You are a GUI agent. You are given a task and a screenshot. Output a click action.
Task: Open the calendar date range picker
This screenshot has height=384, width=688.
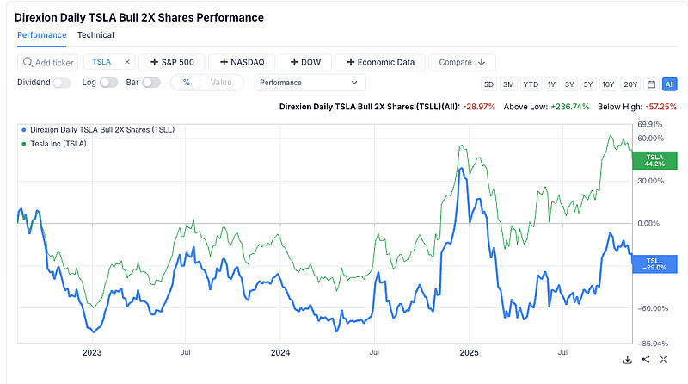coord(651,84)
